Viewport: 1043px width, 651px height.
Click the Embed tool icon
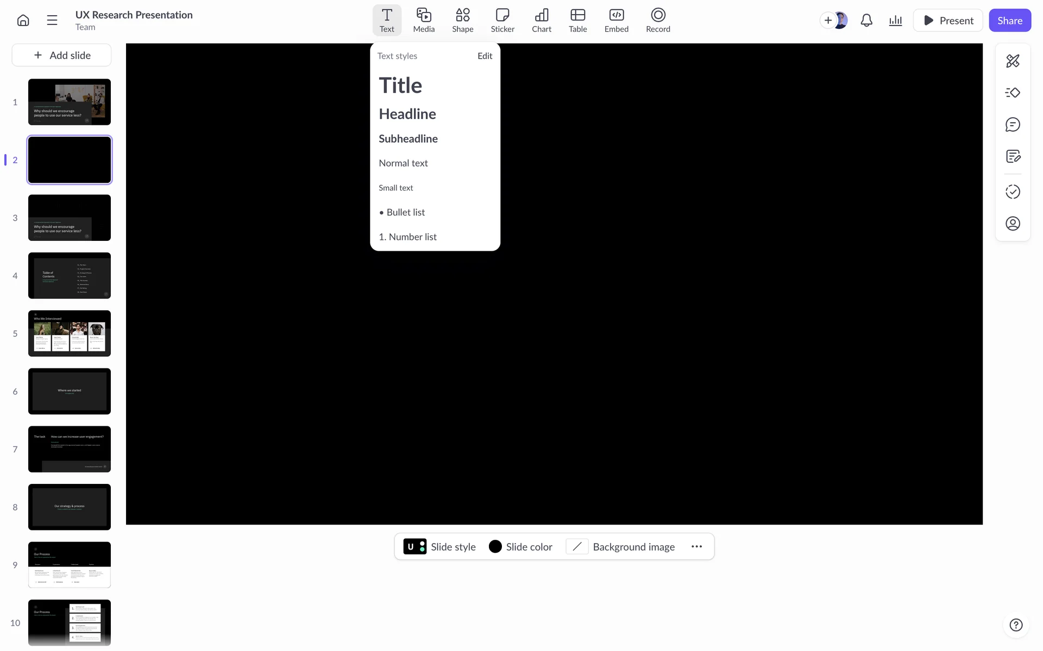click(616, 21)
